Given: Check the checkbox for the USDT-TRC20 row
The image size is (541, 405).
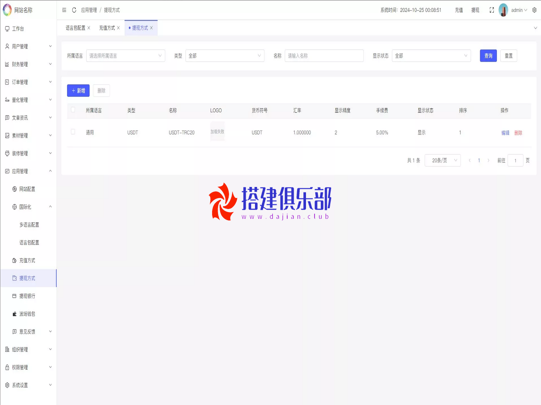Looking at the screenshot, I should point(73,132).
